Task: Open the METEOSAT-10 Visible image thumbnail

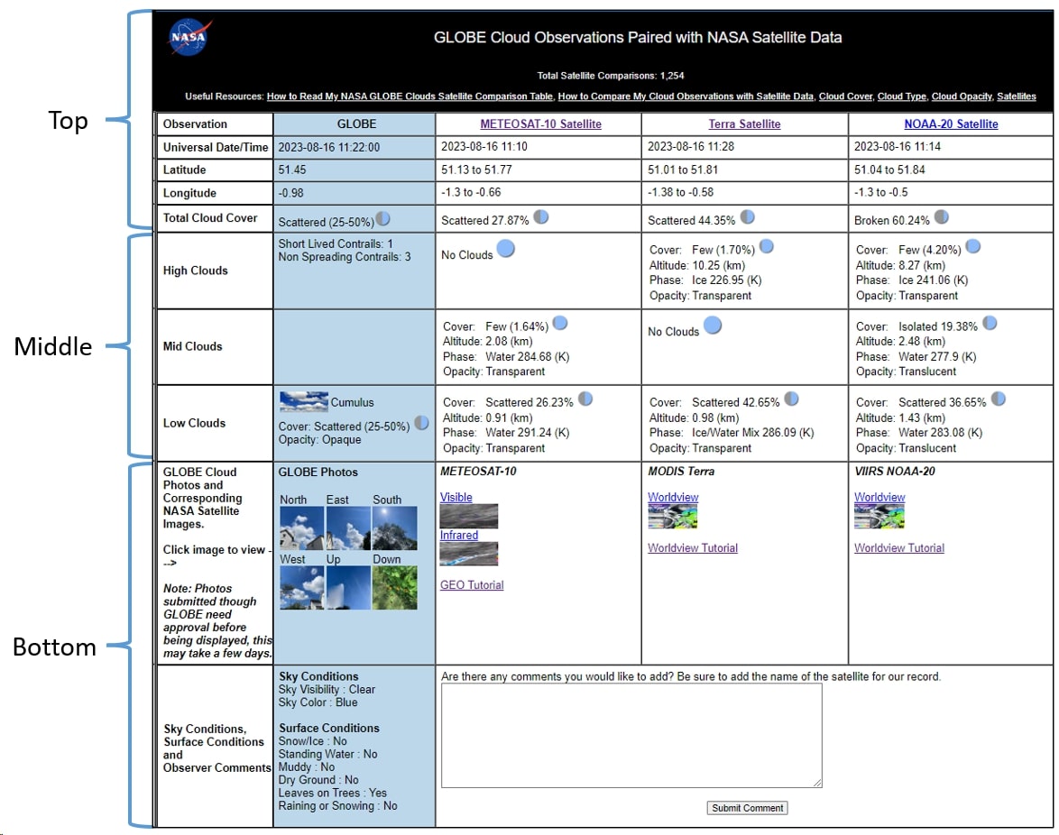Action: tap(469, 517)
